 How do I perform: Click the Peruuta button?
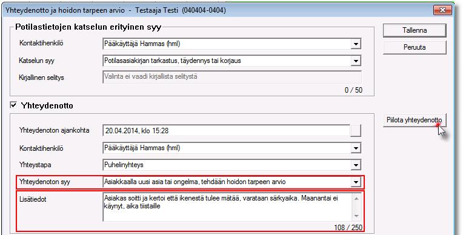pyautogui.click(x=415, y=47)
